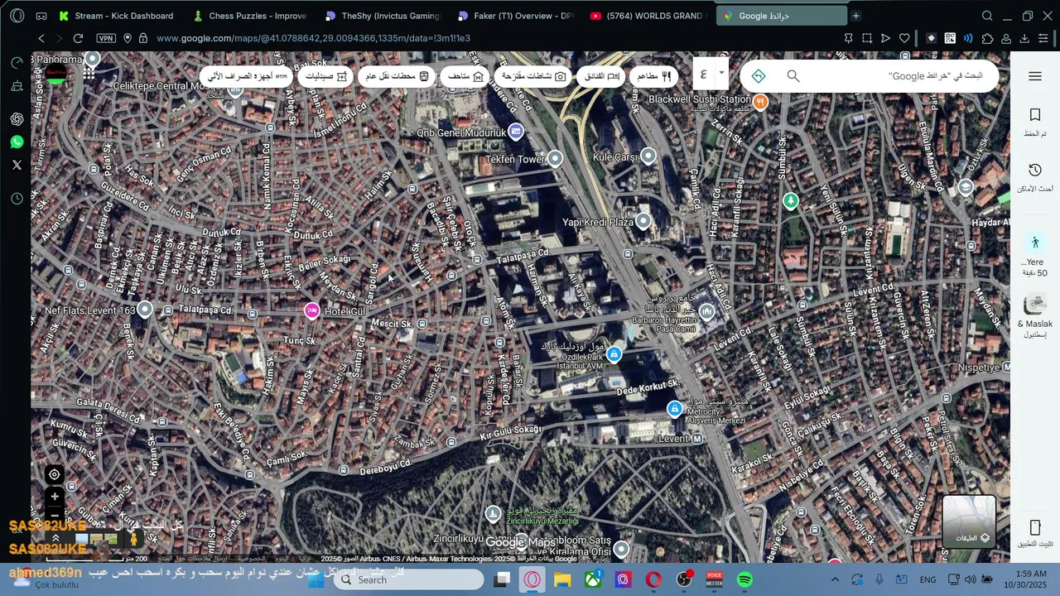This screenshot has height=596, width=1060.
Task: Open a new browser tab
Action: pos(856,16)
